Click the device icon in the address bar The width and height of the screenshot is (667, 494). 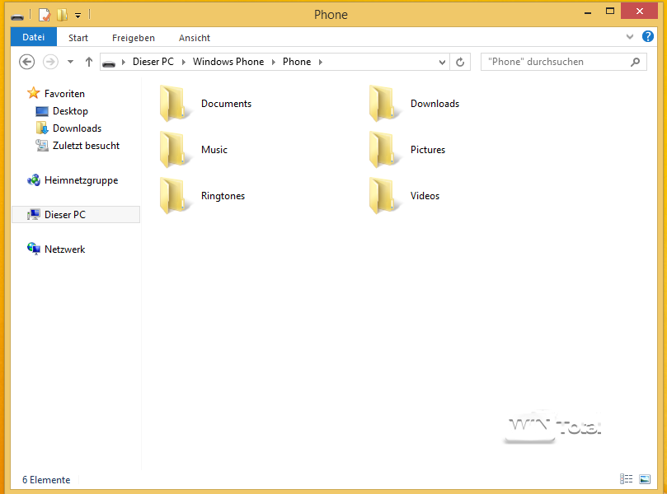click(x=109, y=63)
